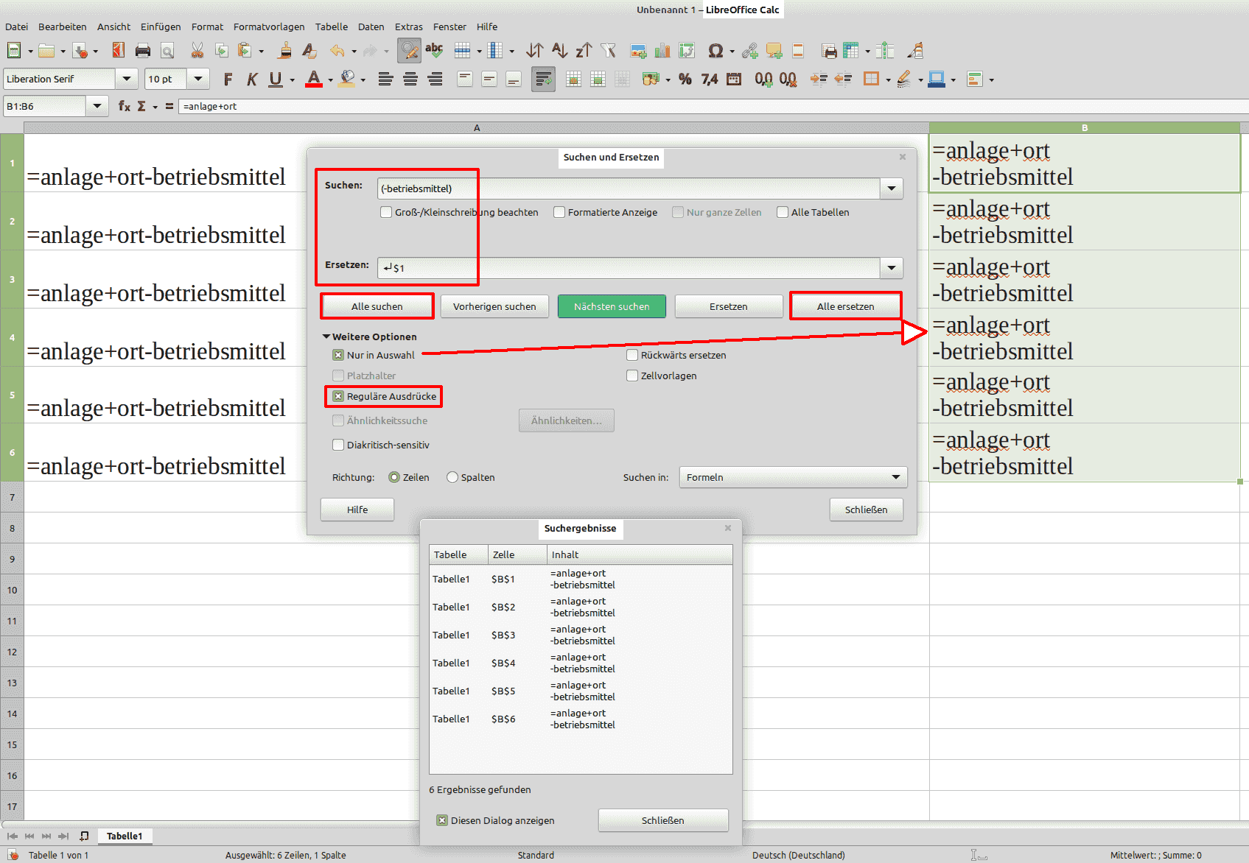Insert a chart via toolbar icon
1249x863 pixels.
pos(662,51)
